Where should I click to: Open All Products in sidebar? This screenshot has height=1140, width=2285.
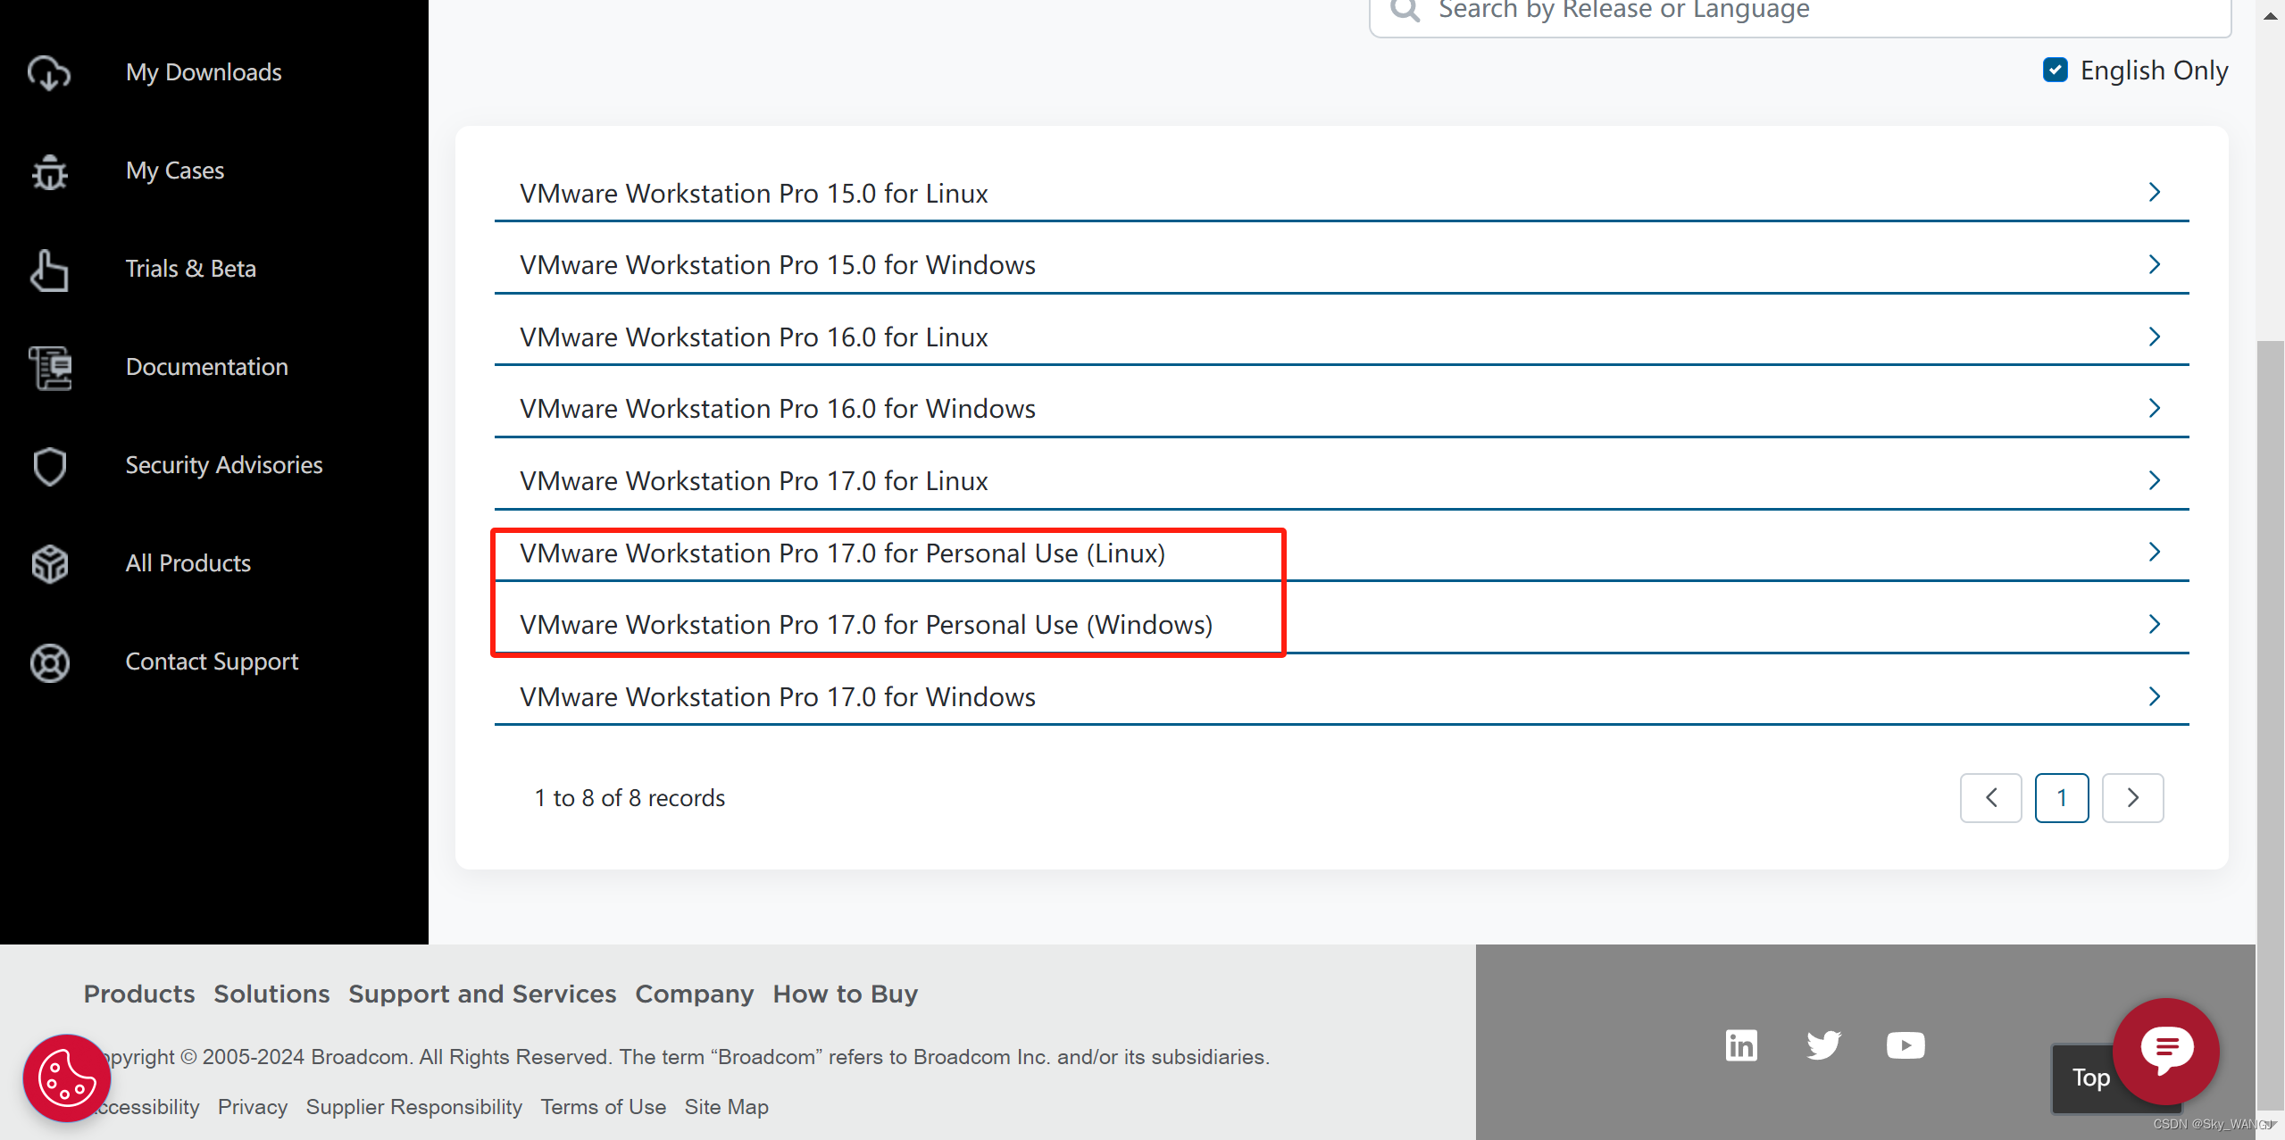(x=188, y=563)
